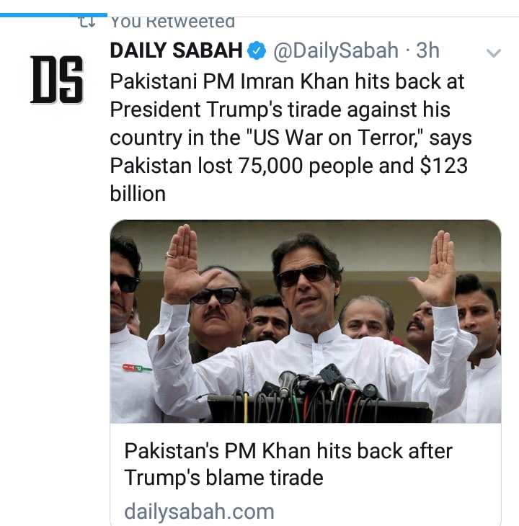Visit the dailysabah.com domain link
The height and width of the screenshot is (526, 519).
point(199,512)
